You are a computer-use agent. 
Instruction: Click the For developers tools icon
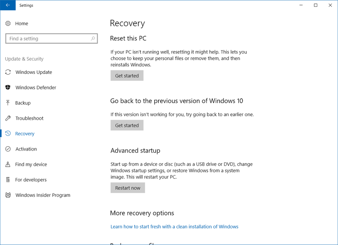tap(8, 180)
